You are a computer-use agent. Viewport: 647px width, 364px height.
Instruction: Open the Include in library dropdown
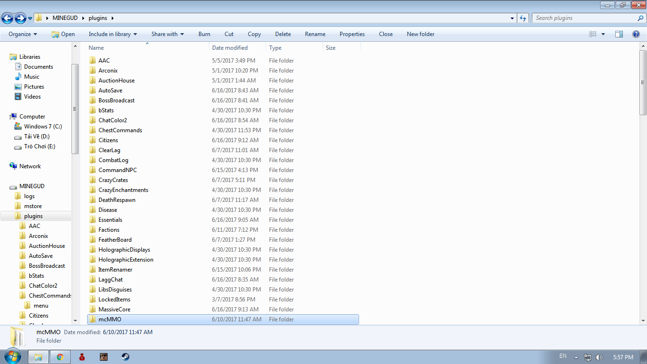coord(113,34)
